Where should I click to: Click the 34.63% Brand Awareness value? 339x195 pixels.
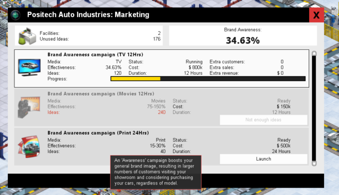click(x=243, y=40)
